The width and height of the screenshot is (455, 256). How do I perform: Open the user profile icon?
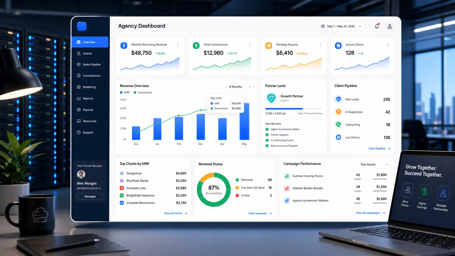(x=390, y=26)
